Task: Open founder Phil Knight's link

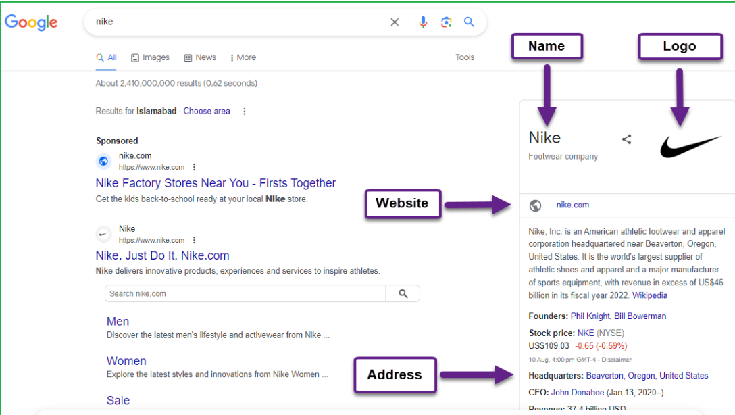Action: click(590, 315)
